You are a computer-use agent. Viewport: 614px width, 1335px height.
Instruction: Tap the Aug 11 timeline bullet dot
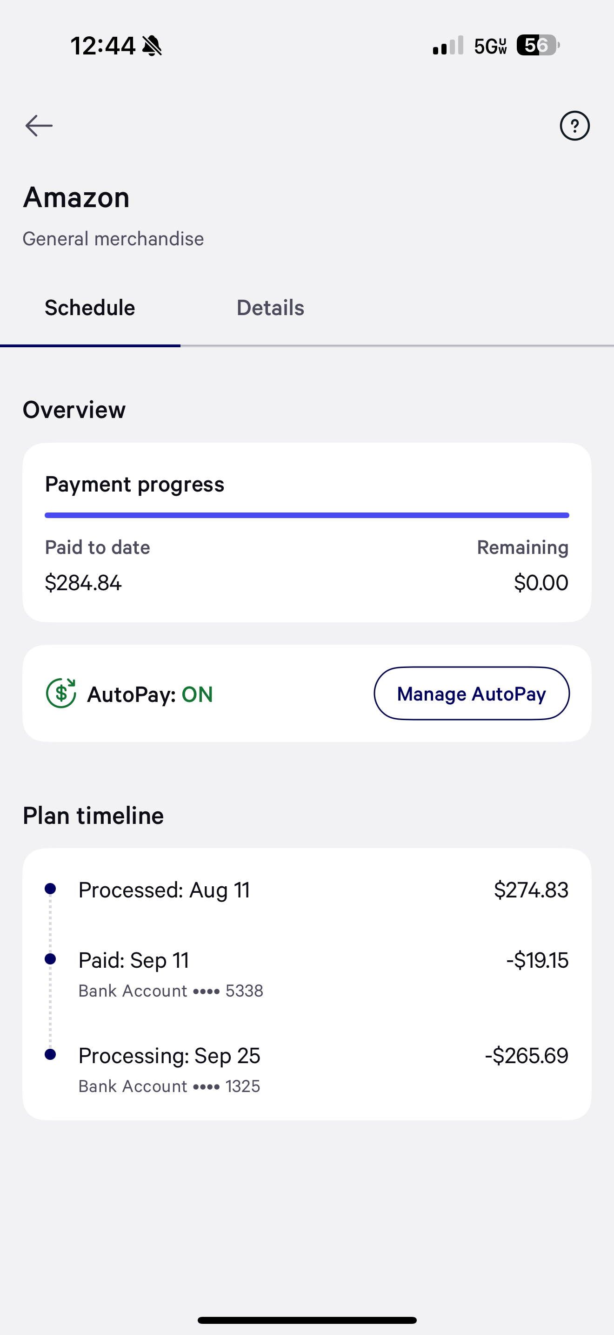[x=50, y=889]
